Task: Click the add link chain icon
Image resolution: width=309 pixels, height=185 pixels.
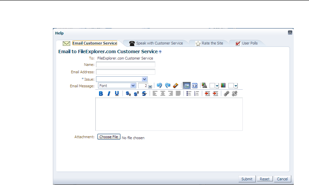Action: click(226, 93)
